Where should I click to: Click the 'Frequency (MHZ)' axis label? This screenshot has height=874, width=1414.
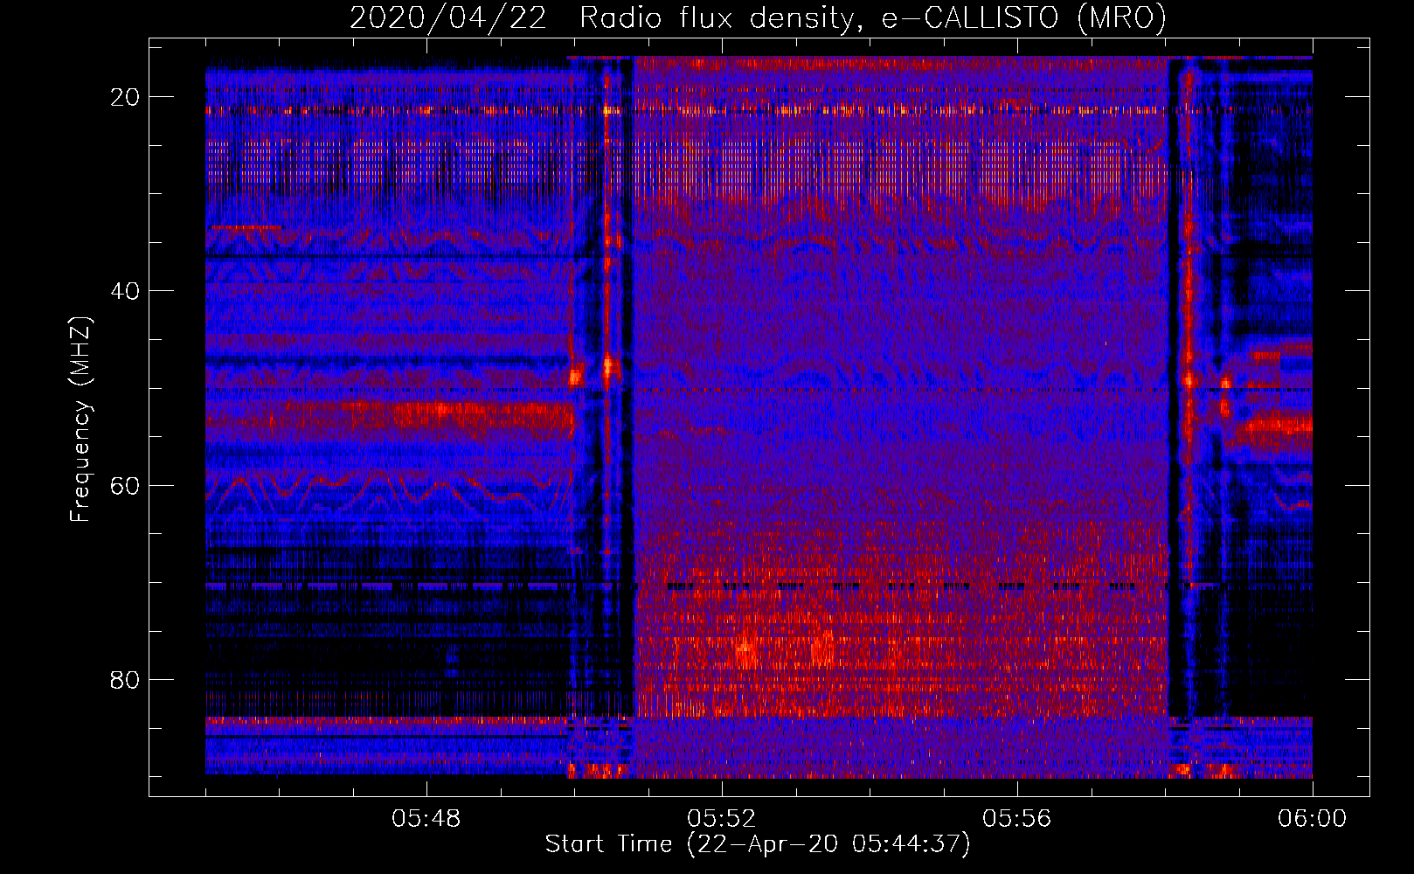80,419
